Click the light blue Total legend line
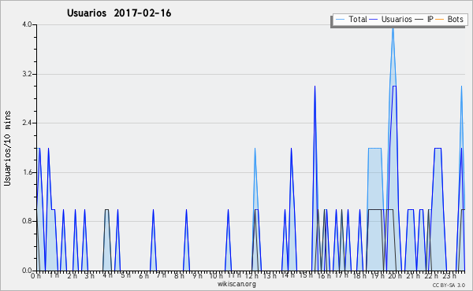 (340, 20)
